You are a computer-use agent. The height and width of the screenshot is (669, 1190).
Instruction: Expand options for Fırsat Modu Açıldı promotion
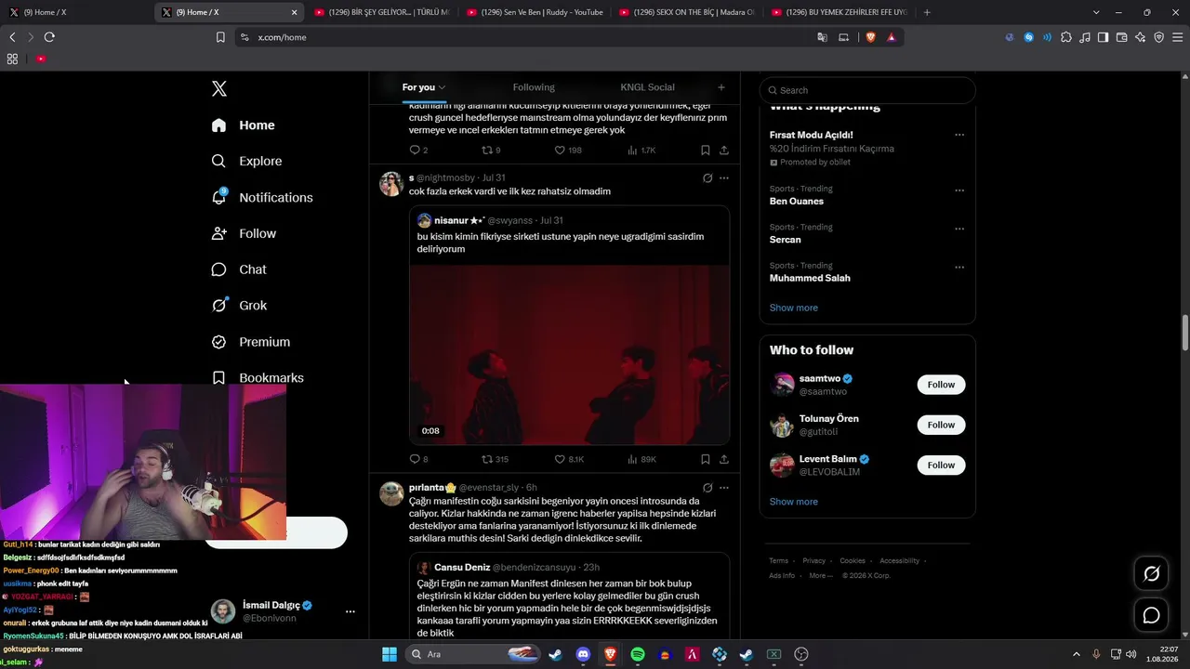pyautogui.click(x=959, y=135)
